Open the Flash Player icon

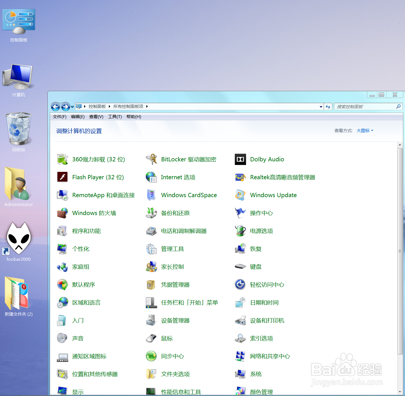tap(63, 177)
